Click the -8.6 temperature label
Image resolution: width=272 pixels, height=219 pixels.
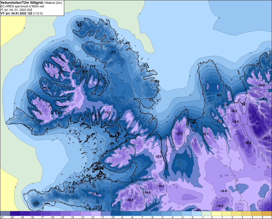[79, 26]
